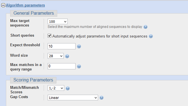
Task: Select the General Parameters section heading
Action: click(x=34, y=13)
